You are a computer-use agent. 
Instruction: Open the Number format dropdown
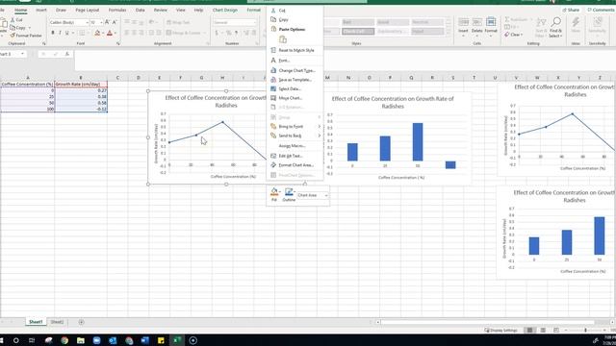(x=254, y=22)
